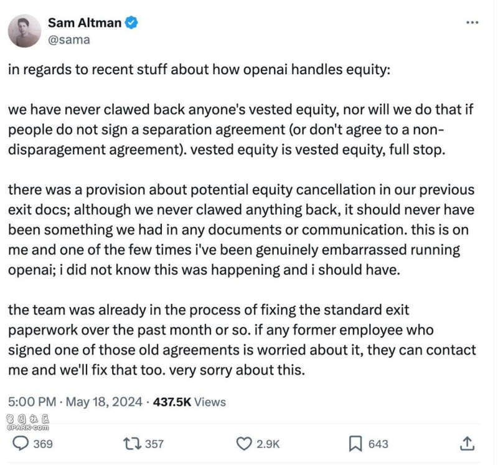
Task: Click the 643 bookmarks count
Action: [x=378, y=444]
